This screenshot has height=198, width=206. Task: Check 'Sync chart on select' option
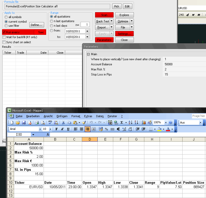[x=4, y=42]
